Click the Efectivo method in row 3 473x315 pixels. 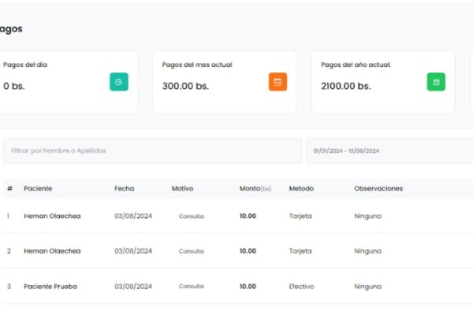point(301,287)
